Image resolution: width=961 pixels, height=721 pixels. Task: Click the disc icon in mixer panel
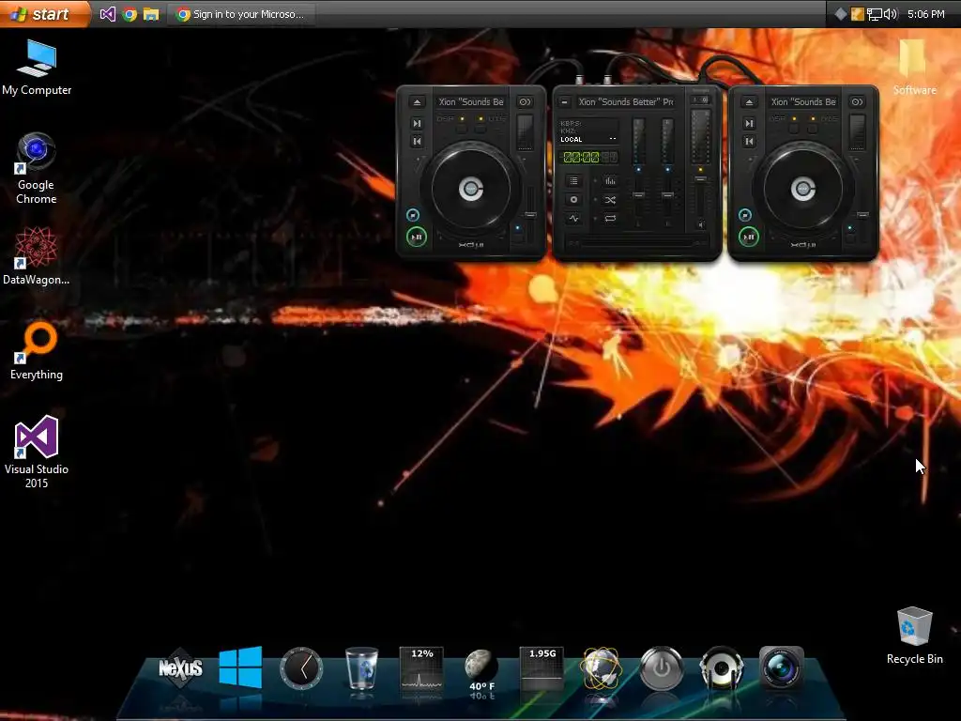[573, 200]
